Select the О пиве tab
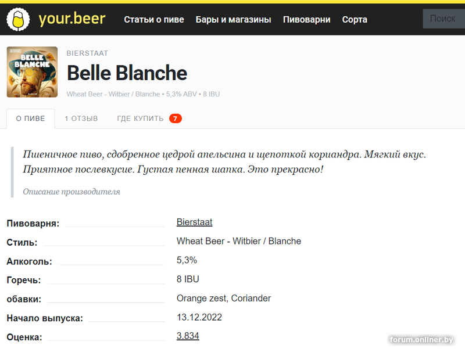This screenshot has height=352, width=465. click(x=31, y=118)
